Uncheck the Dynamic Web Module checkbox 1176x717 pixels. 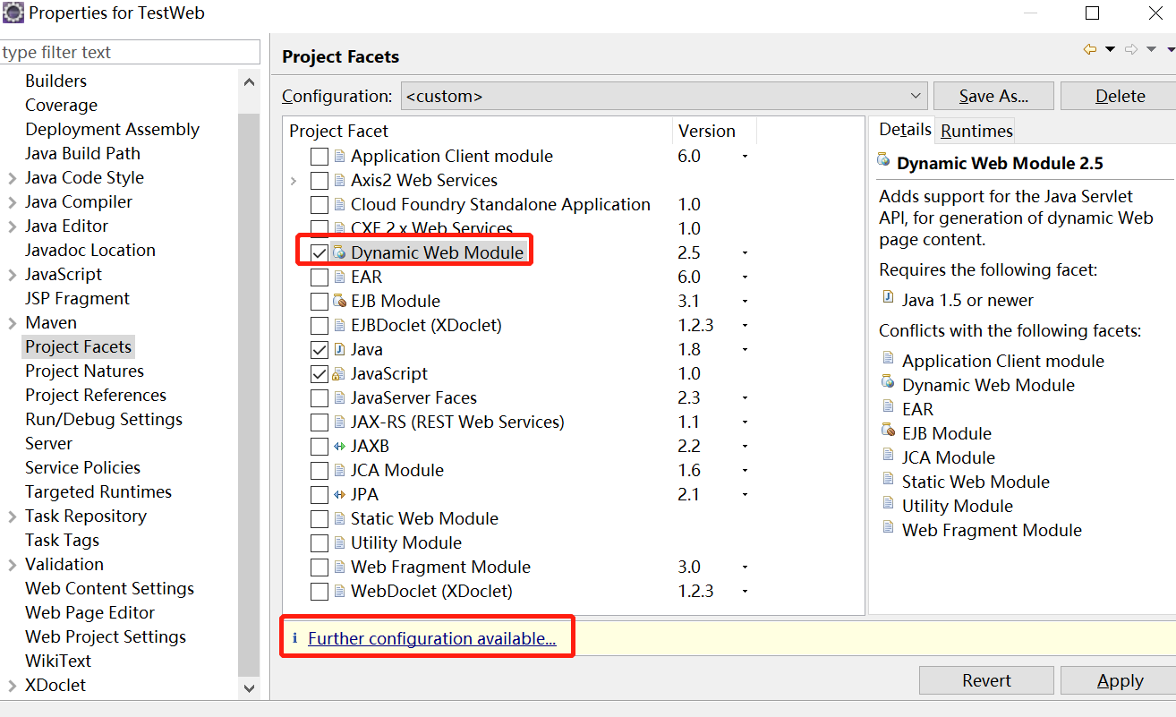click(320, 252)
